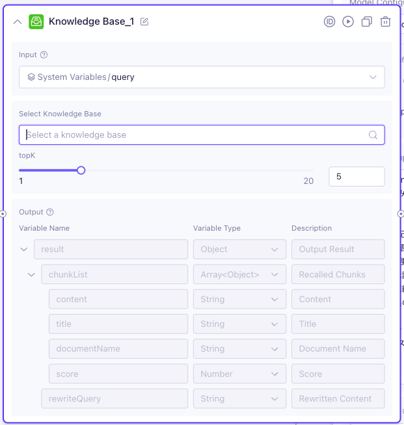Collapse the Knowledge Base_1 node panel
Screen dimensions: 404x425
click(x=18, y=21)
